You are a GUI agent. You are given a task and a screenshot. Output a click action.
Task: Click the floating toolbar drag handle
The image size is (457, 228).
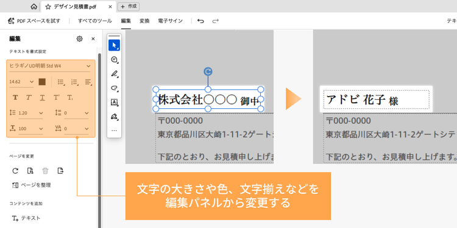pos(115,36)
